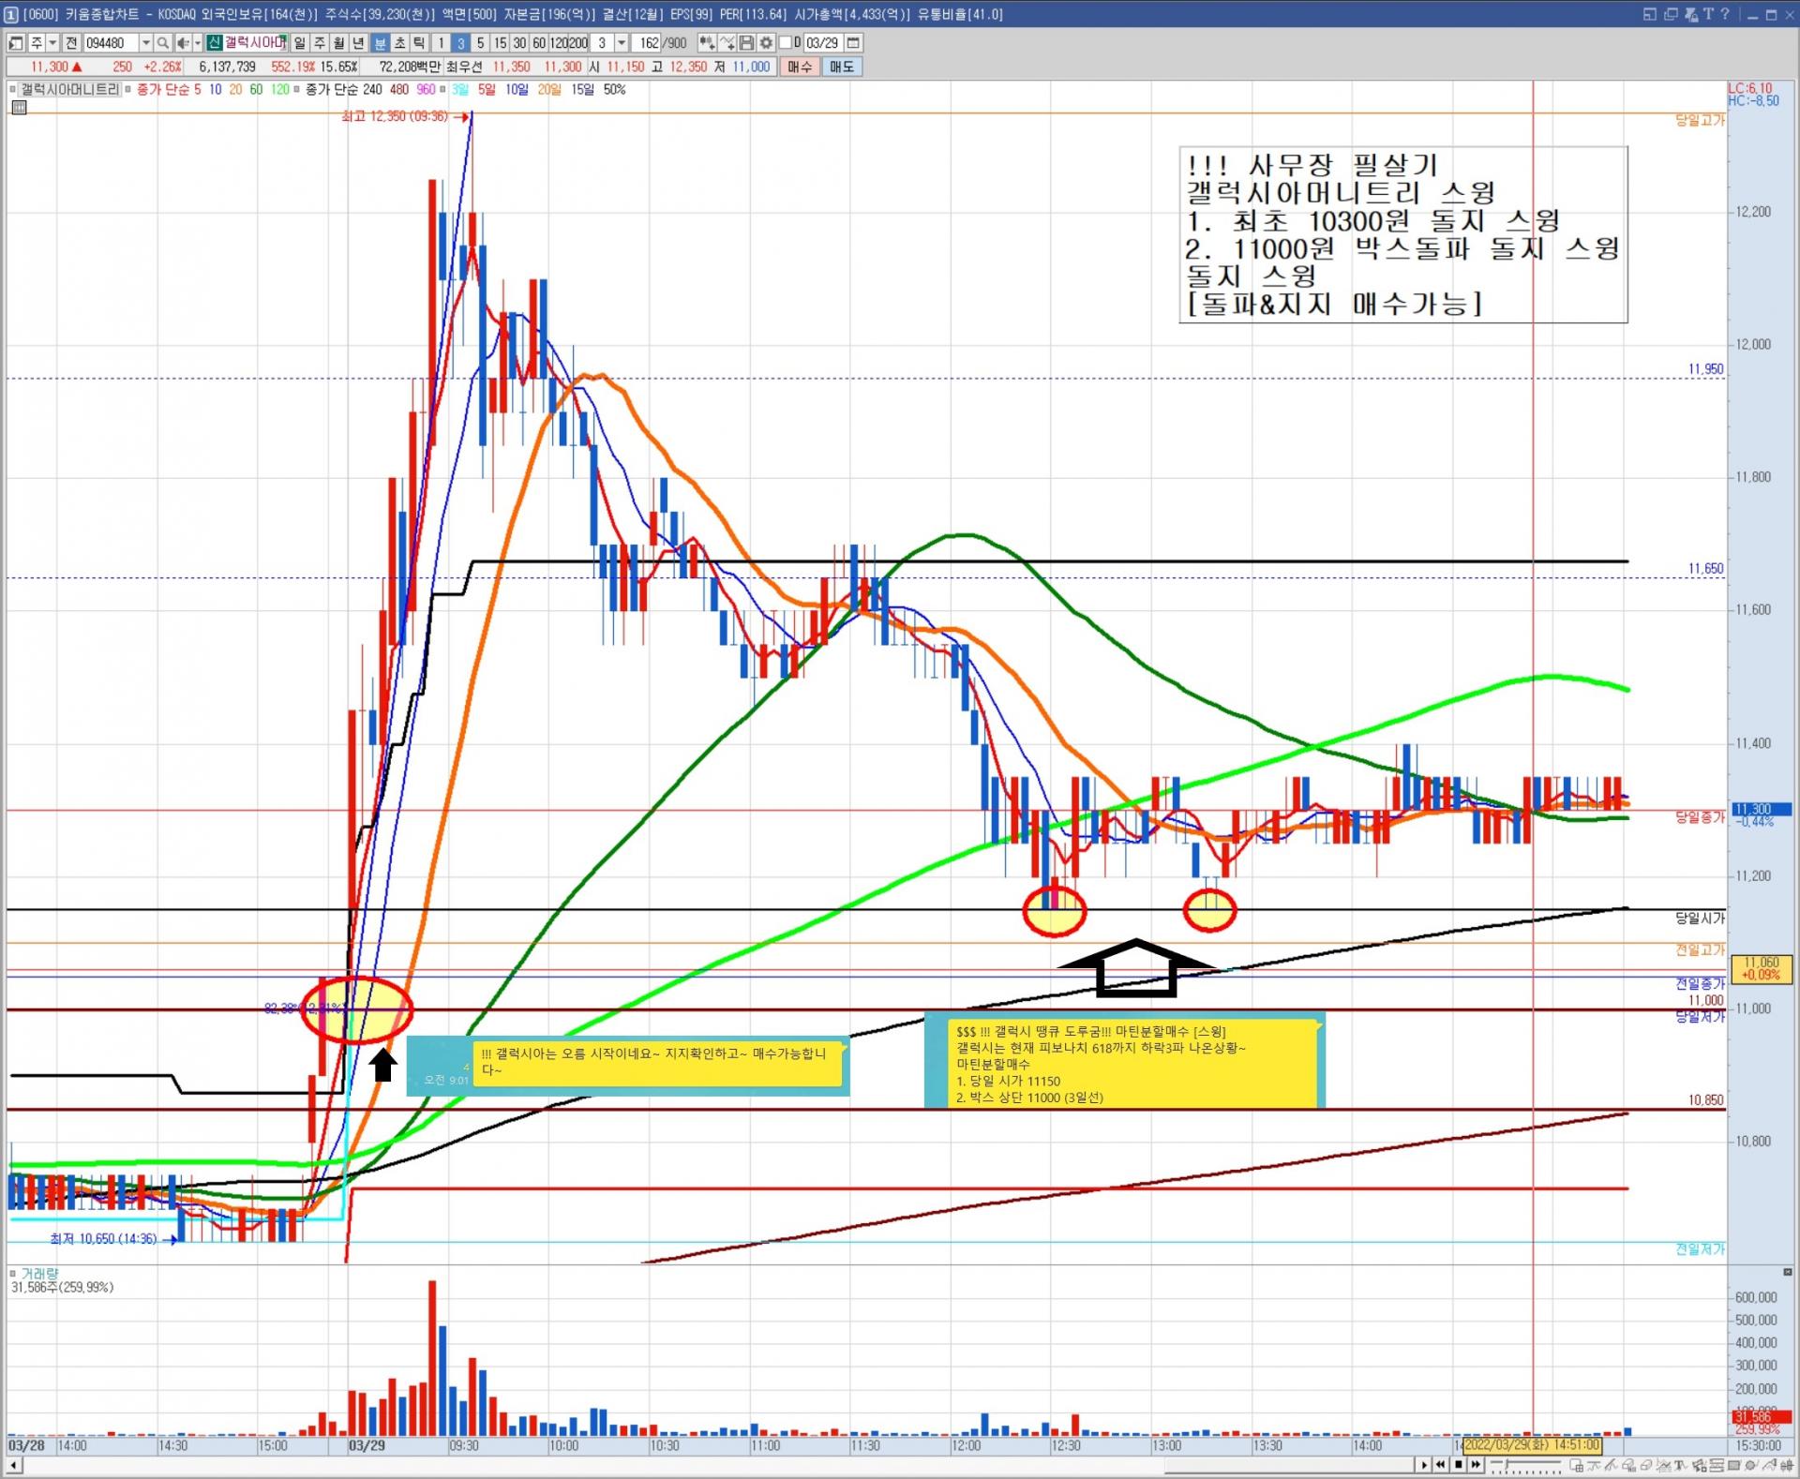Click the stock search magnifier icon

163,43
